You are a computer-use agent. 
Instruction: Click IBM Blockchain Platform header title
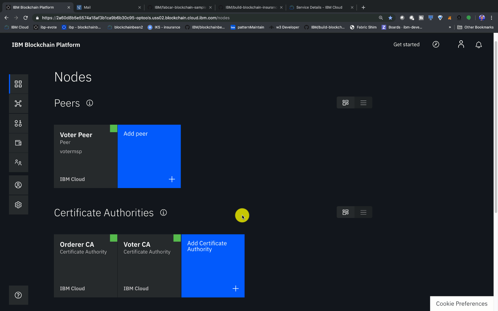[46, 45]
